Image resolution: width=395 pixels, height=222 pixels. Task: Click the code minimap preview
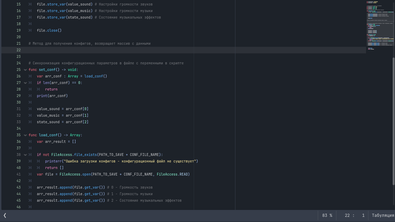380,25
